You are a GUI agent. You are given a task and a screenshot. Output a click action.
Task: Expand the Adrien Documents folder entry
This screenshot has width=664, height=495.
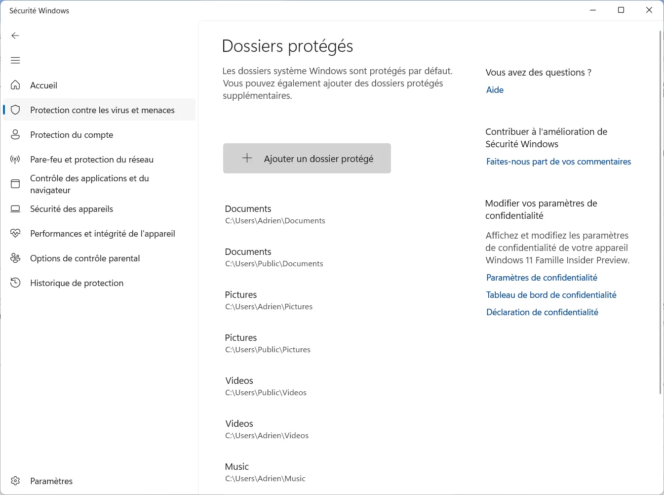(x=275, y=213)
